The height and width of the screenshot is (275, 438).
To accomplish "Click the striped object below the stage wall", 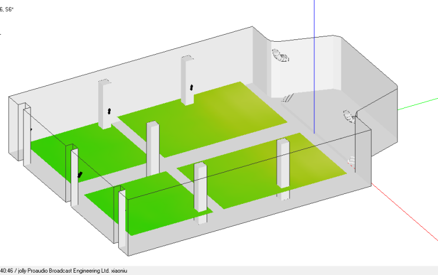I will coord(288,98).
